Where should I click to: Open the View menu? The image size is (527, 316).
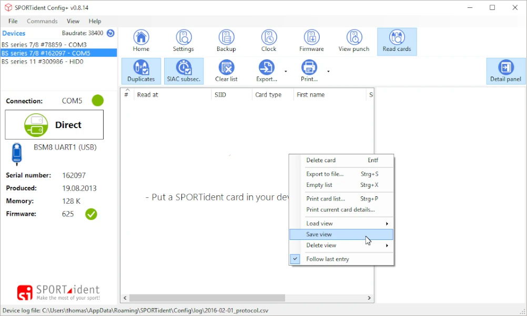(73, 21)
